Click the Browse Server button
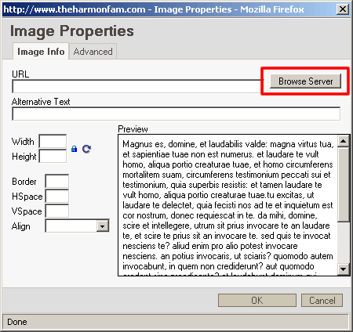 click(x=305, y=81)
